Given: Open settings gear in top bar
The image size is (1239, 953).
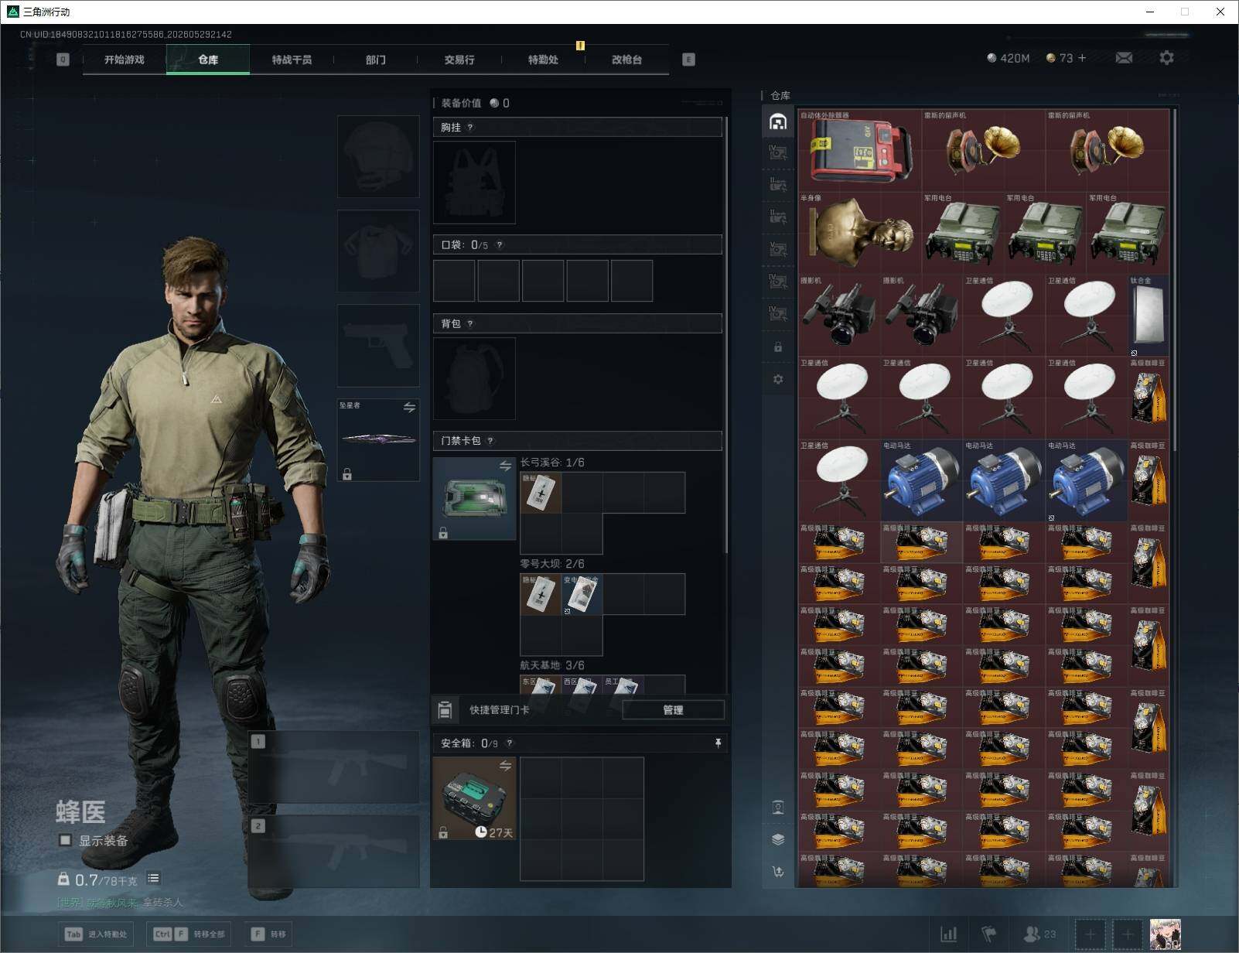Looking at the screenshot, I should click(x=1166, y=58).
